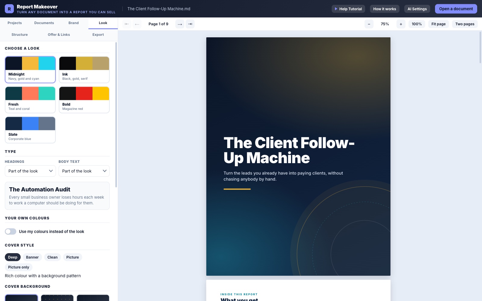Open the Brand tab

click(x=74, y=23)
